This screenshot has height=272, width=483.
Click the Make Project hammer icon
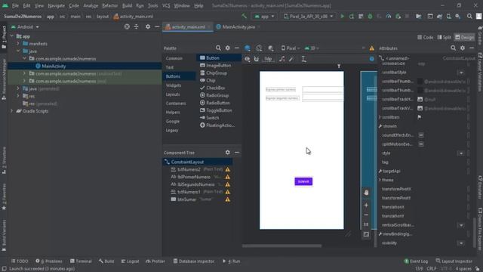coord(244,17)
